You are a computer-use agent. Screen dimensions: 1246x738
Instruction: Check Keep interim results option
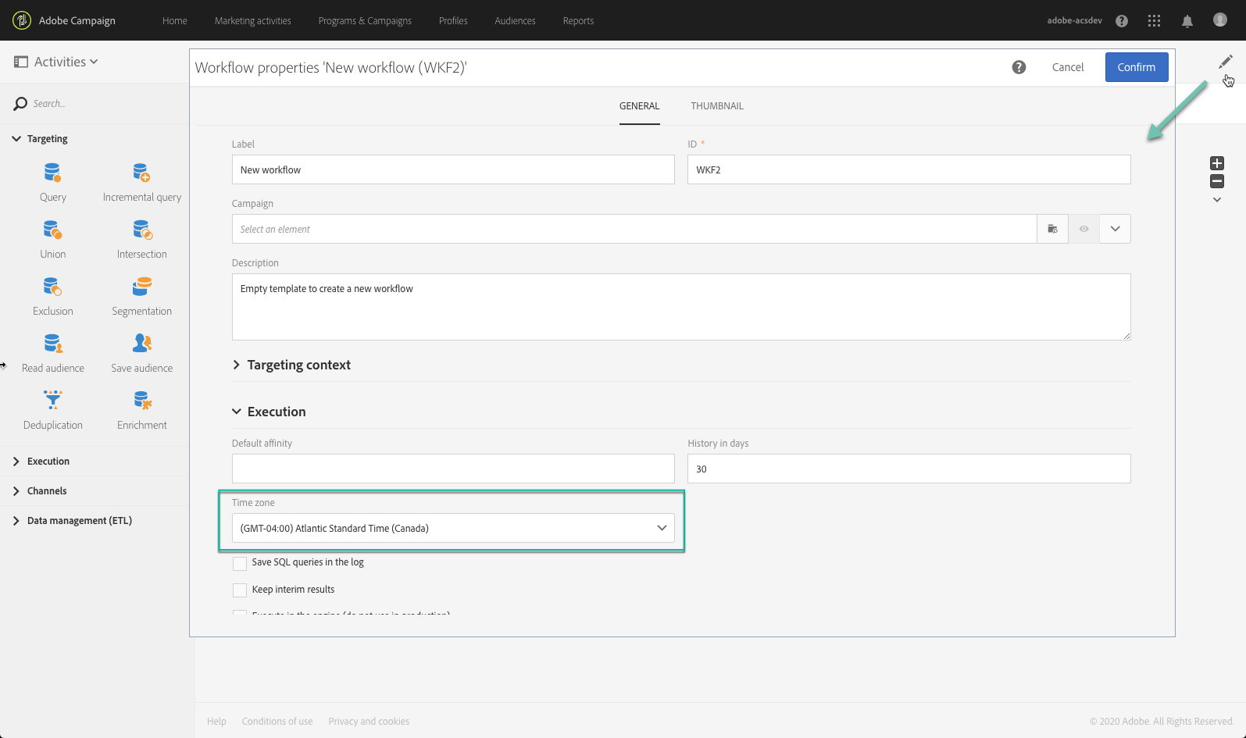240,590
